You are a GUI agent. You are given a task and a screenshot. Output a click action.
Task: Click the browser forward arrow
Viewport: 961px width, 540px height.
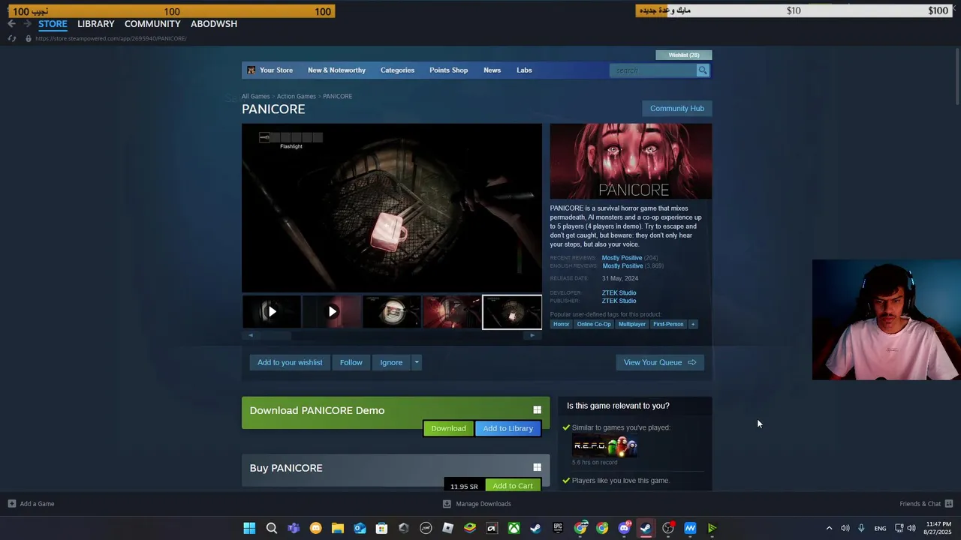coord(27,24)
